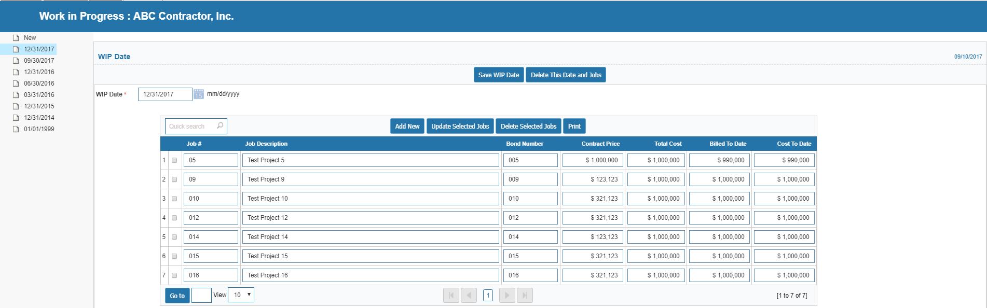Go to the first page of jobs
Viewport: 987px width, 308px height.
tap(451, 296)
